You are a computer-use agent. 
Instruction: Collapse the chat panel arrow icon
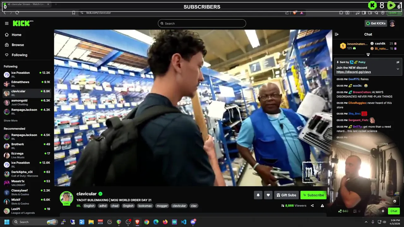336,34
